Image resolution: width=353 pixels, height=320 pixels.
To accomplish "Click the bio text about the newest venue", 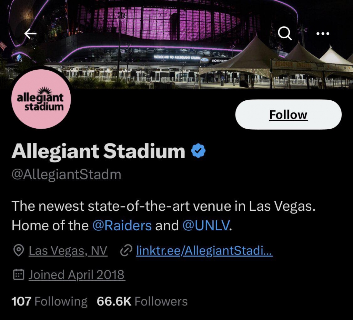I will (164, 206).
